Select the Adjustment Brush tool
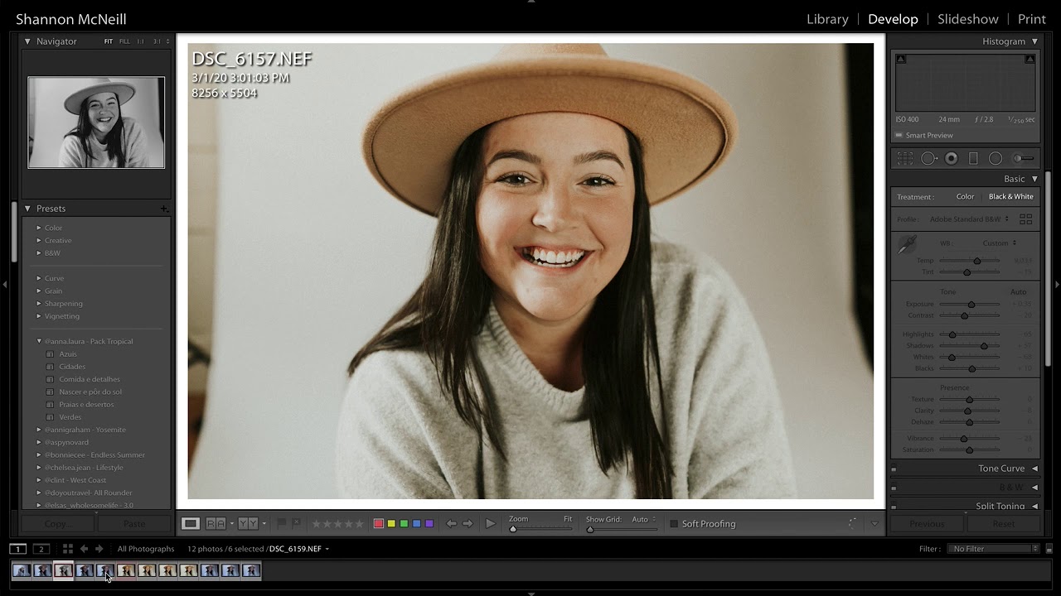 pyautogui.click(x=1024, y=158)
